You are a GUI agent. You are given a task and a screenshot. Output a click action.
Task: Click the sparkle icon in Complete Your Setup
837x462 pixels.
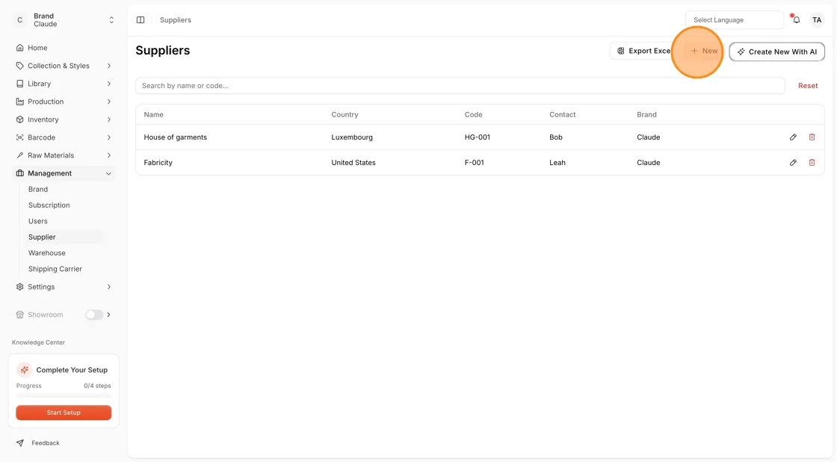coord(24,369)
